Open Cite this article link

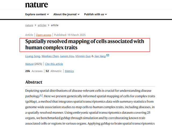pos(54,64)
